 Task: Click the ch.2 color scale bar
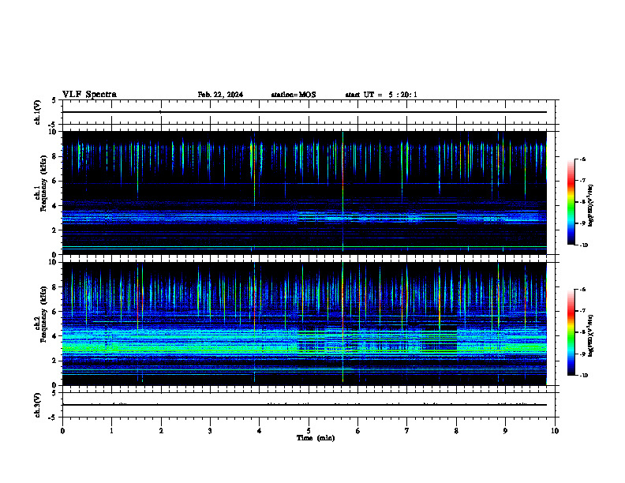point(571,332)
